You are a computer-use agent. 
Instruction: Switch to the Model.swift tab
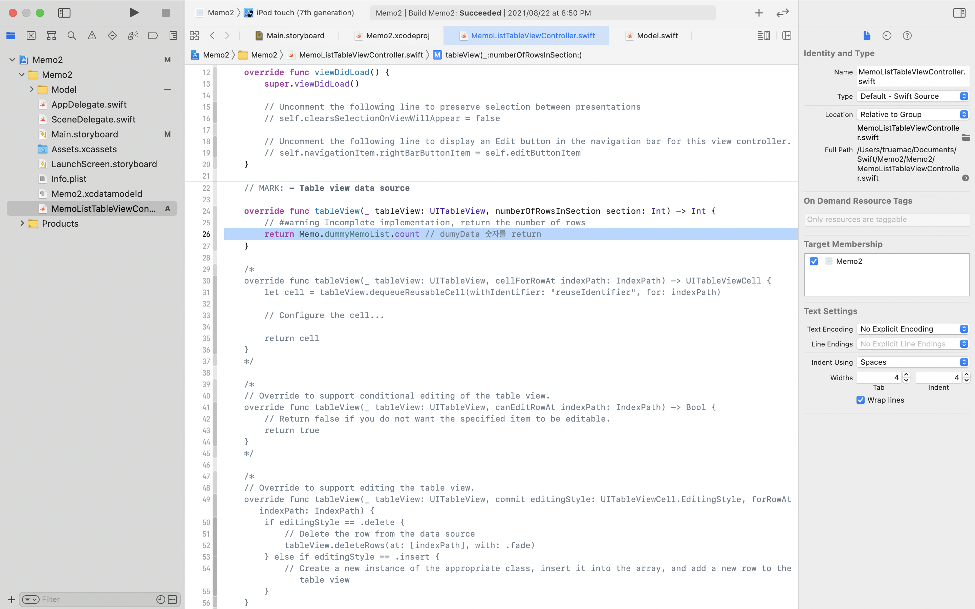coord(657,36)
